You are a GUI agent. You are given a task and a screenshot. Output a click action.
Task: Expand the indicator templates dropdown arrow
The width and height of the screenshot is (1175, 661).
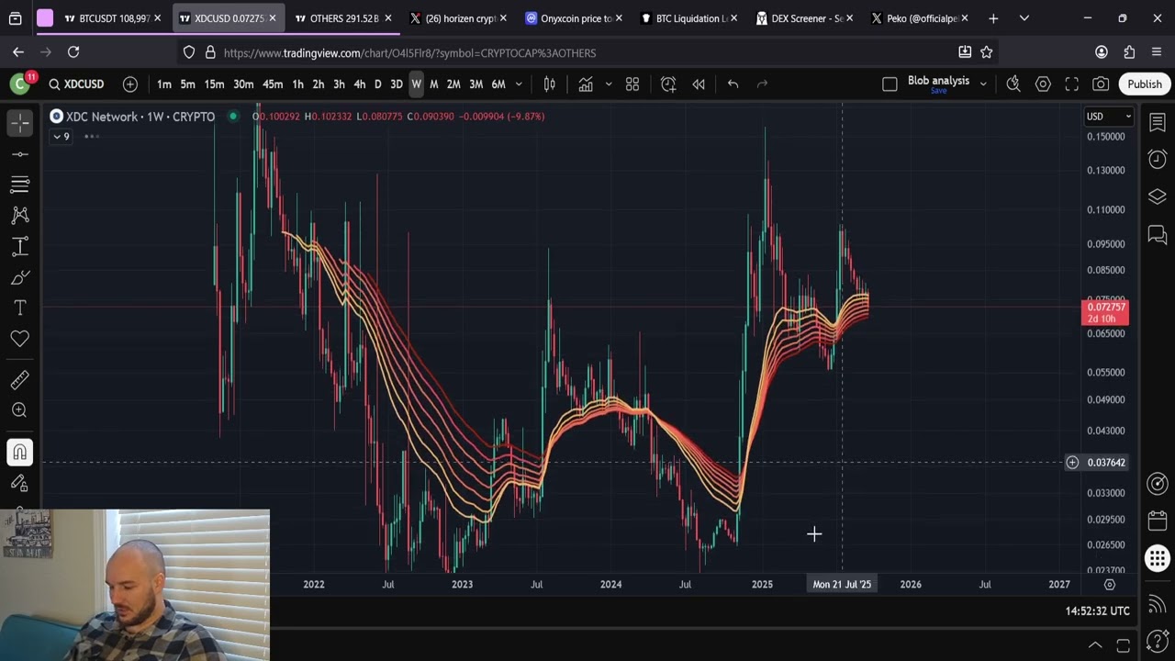tap(608, 84)
